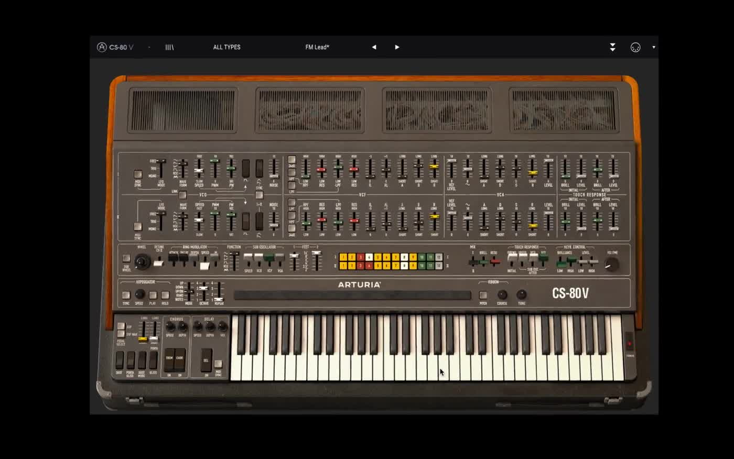Click the TUNE knob
734x459 pixels.
point(522,295)
